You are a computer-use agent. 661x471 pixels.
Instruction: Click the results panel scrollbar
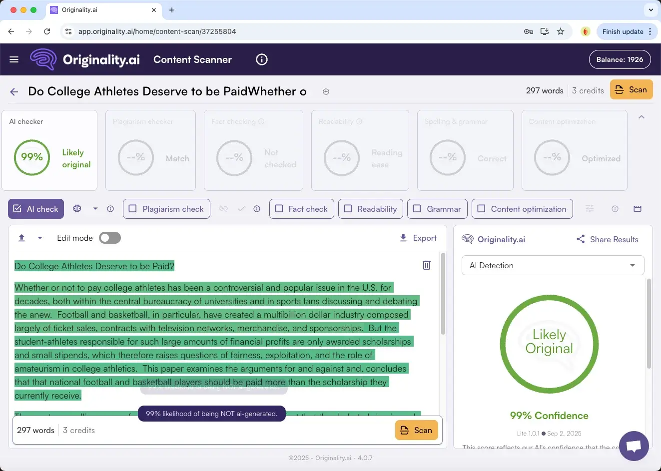[649, 324]
